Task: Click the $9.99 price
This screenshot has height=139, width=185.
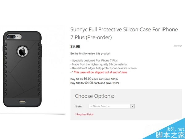Action: 76,46
